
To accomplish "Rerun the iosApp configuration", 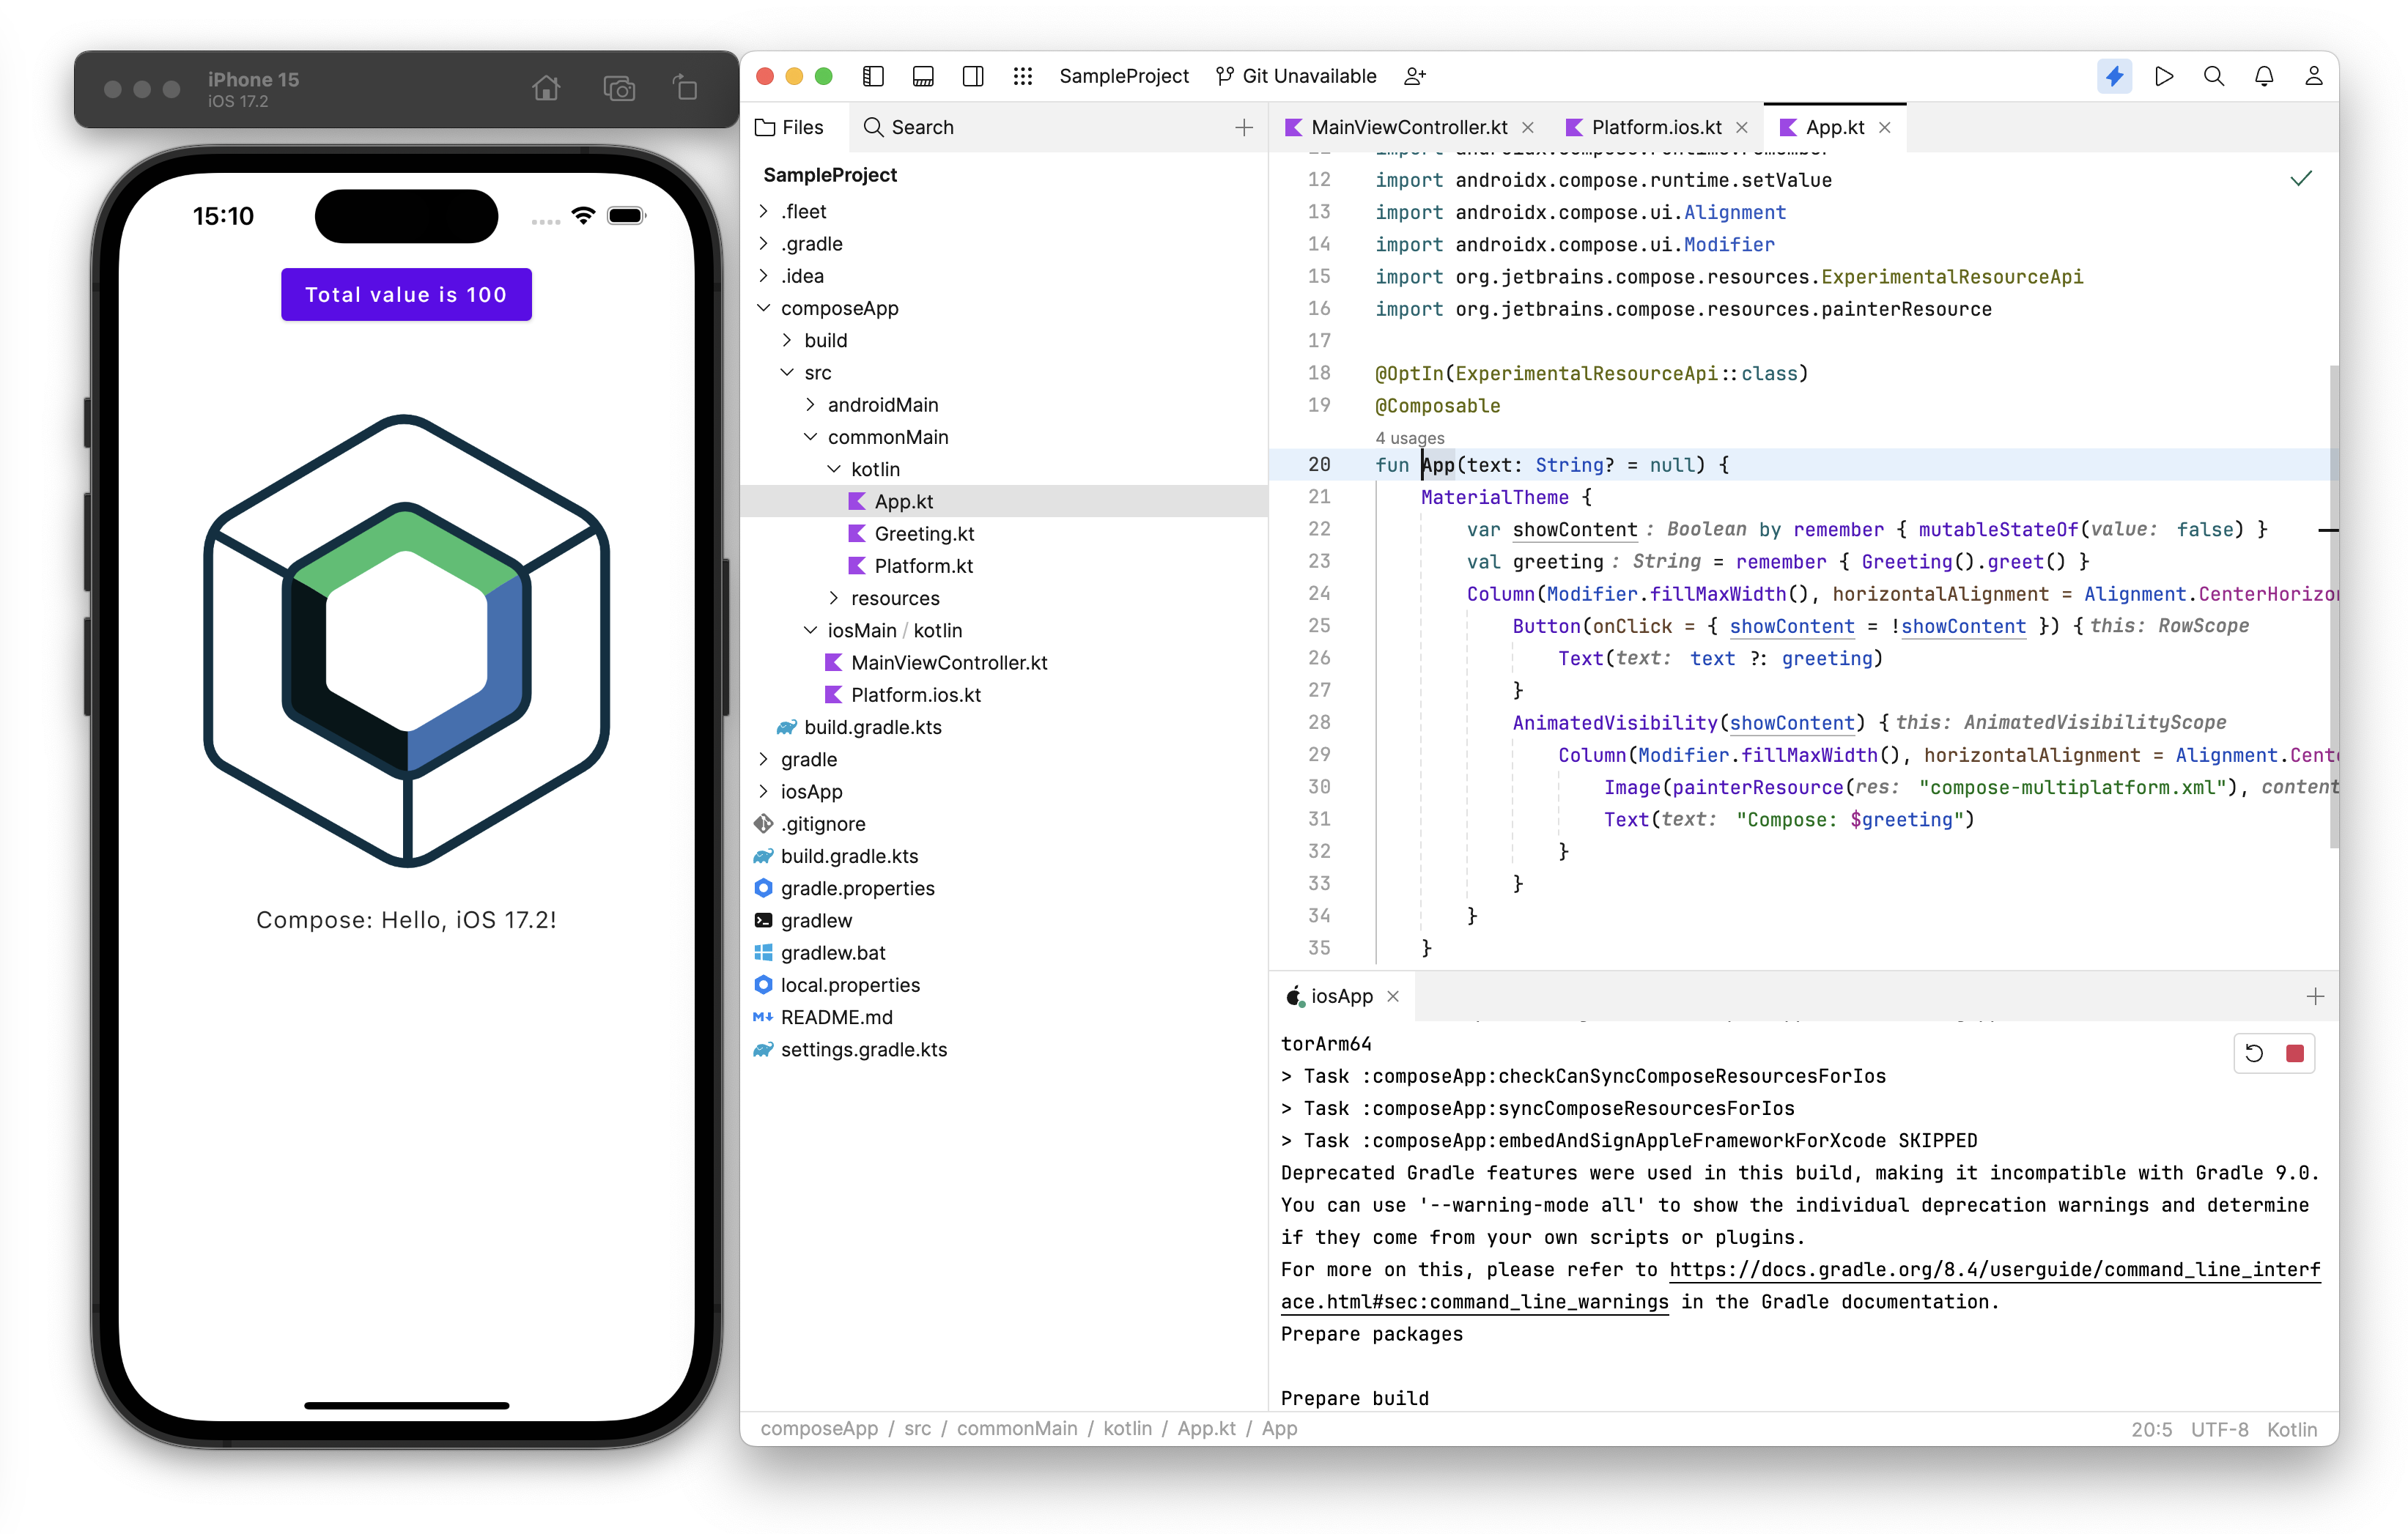I will tap(2254, 1053).
